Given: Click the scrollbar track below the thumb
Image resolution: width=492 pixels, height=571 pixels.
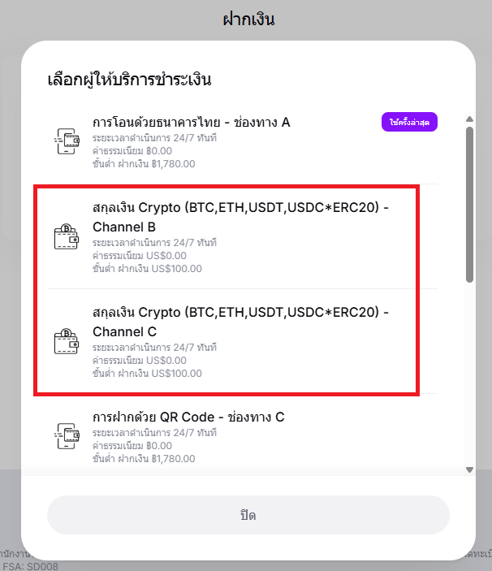Looking at the screenshot, I should click(x=469, y=374).
